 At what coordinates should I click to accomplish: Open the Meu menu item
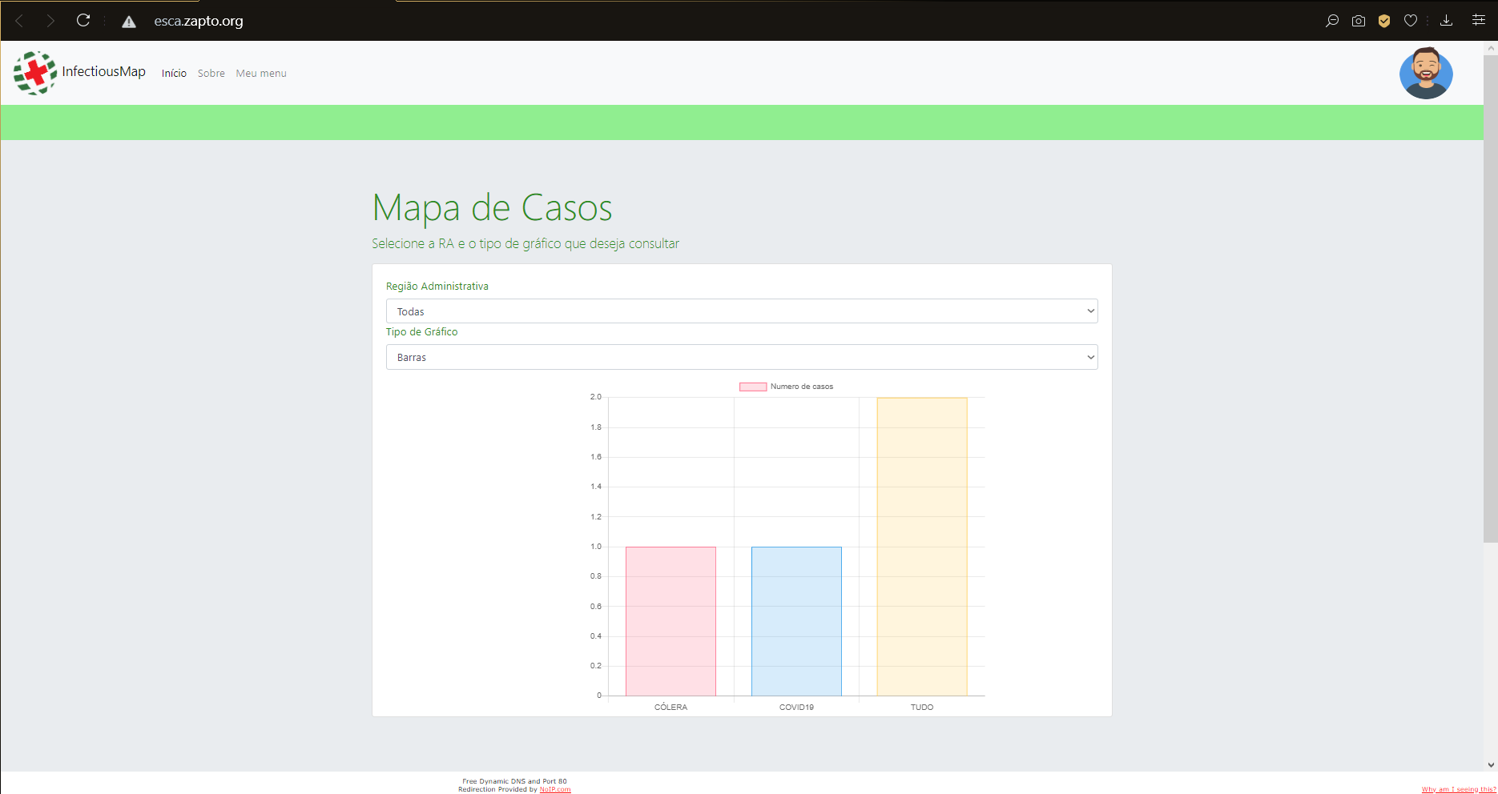click(261, 73)
